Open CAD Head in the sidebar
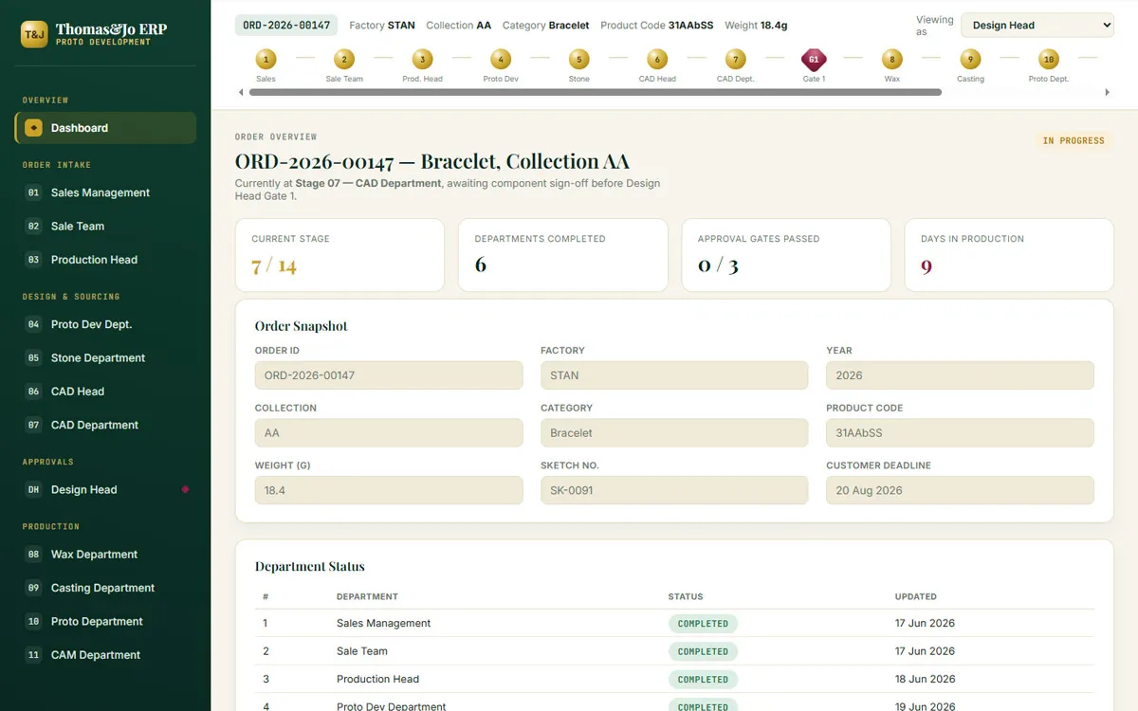Screen dimensions: 1138x711 pos(105,392)
